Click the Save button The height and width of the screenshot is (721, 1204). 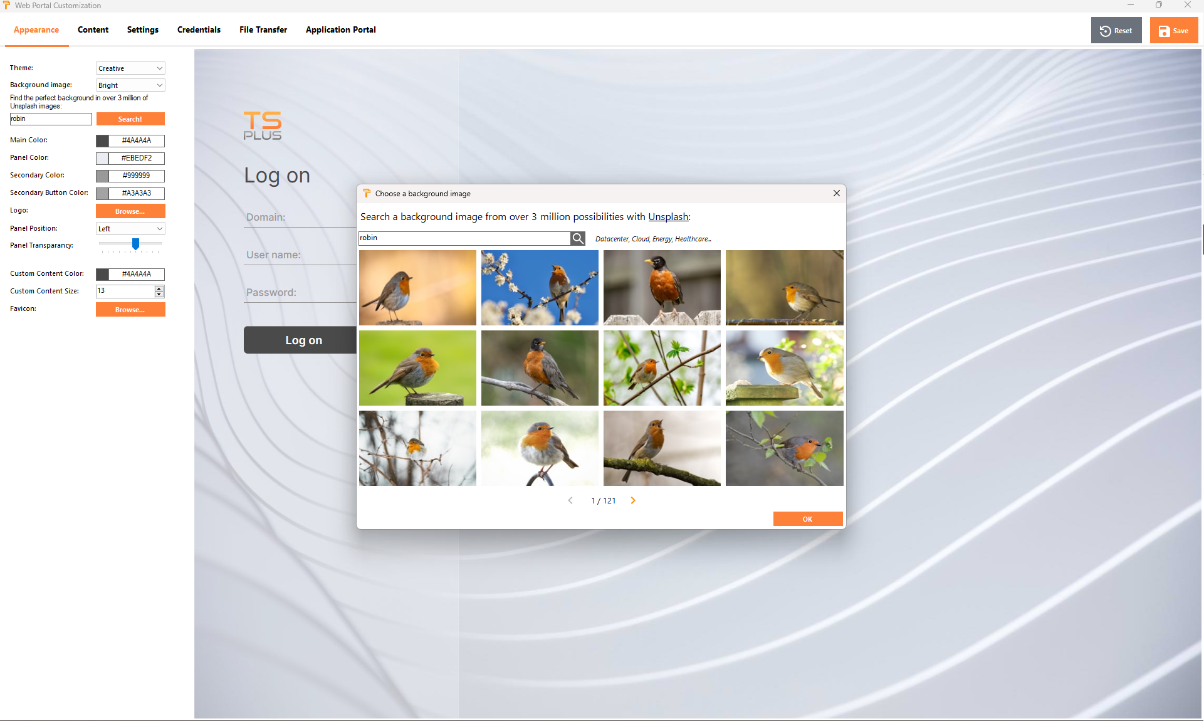[x=1173, y=31]
